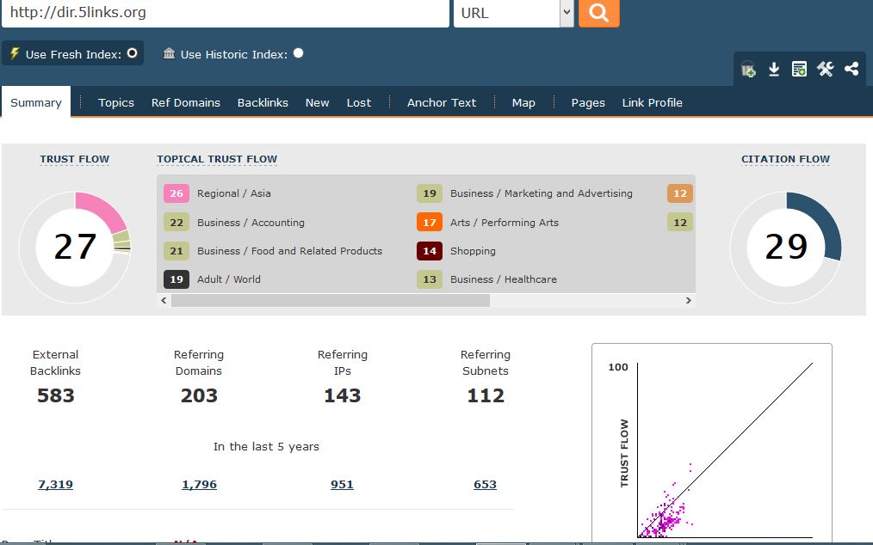The width and height of the screenshot is (873, 545).
Task: Click the download arrow icon
Action: pyautogui.click(x=774, y=70)
